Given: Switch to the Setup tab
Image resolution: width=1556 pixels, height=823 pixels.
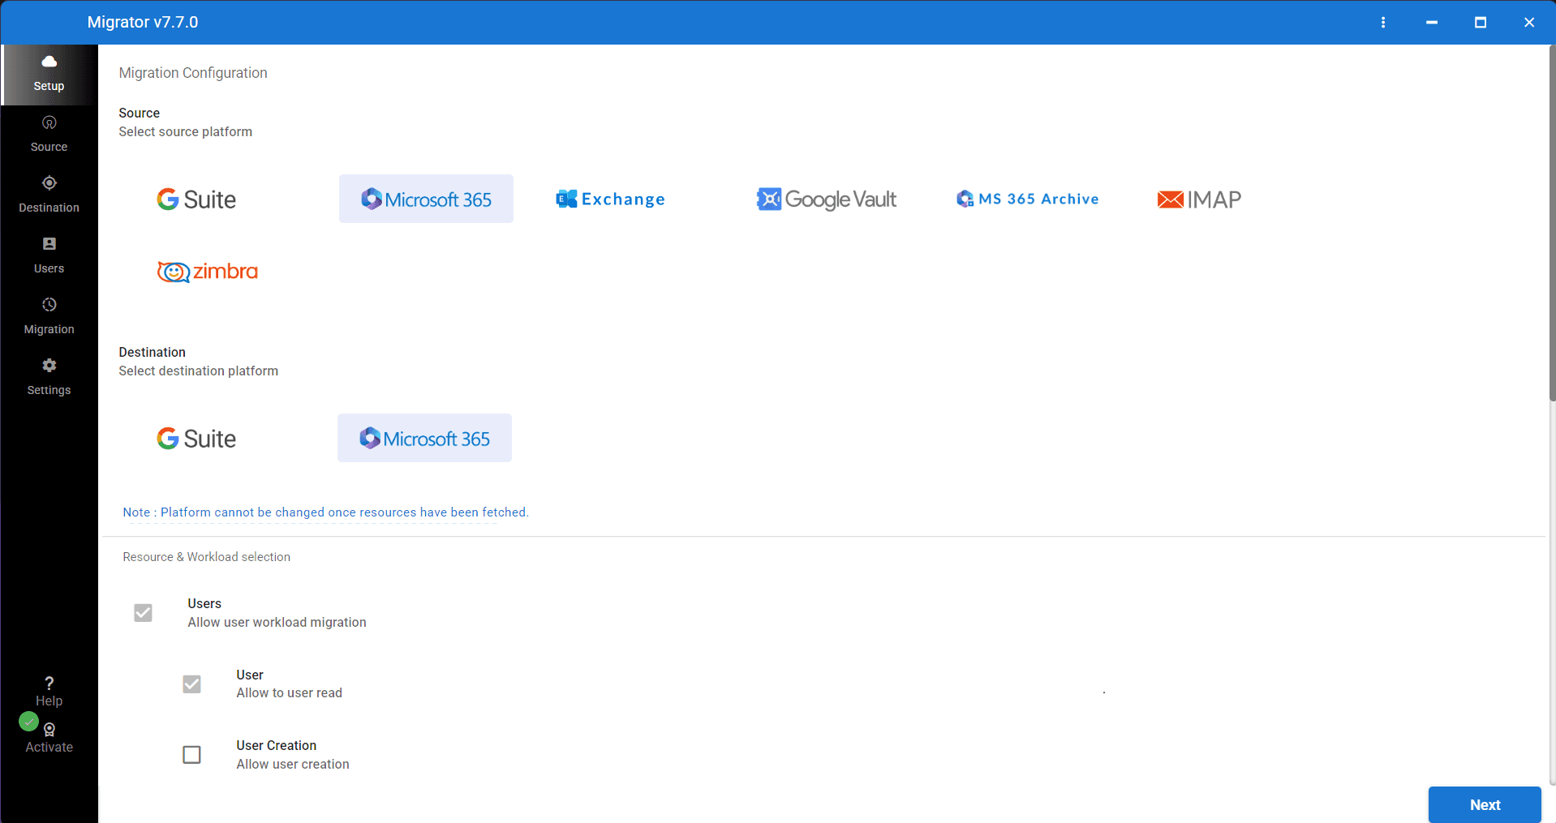Looking at the screenshot, I should 49,74.
